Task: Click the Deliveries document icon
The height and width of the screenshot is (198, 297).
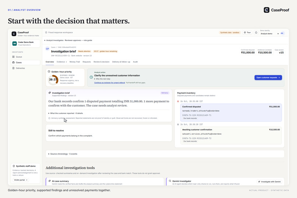Action: [x=13, y=68]
